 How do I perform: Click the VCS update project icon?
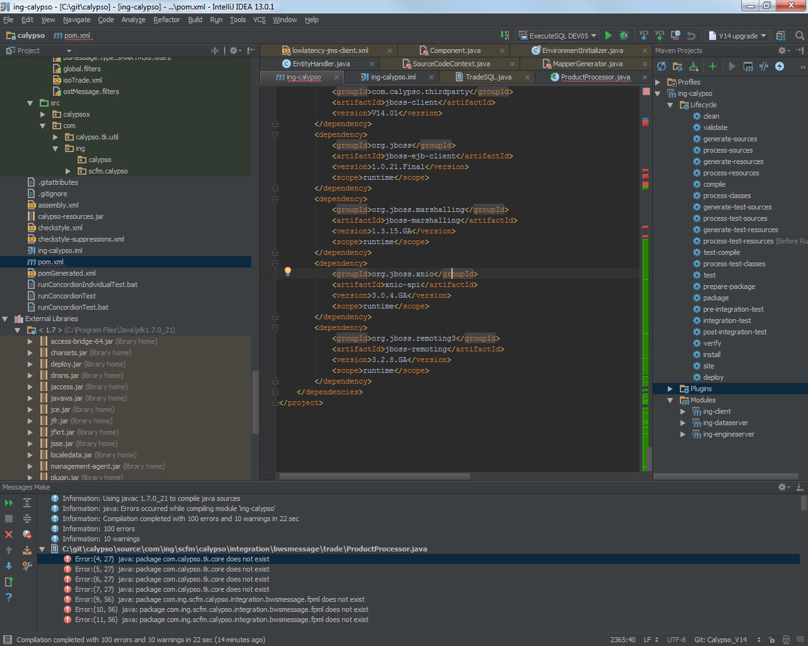coord(644,36)
